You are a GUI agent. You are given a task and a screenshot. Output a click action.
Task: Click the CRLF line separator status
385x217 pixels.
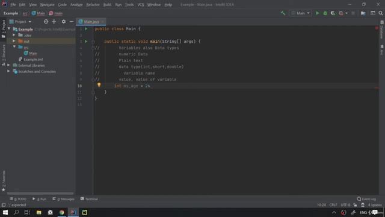coord(333,205)
